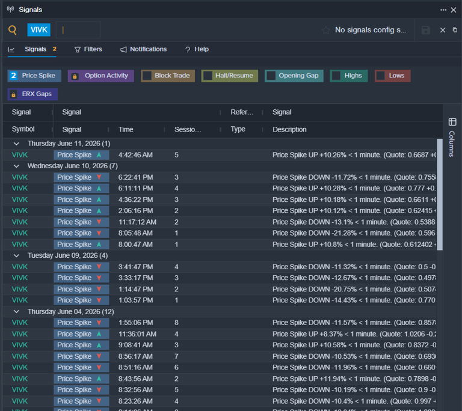
Task: Click the save config disk icon
Action: tap(425, 30)
